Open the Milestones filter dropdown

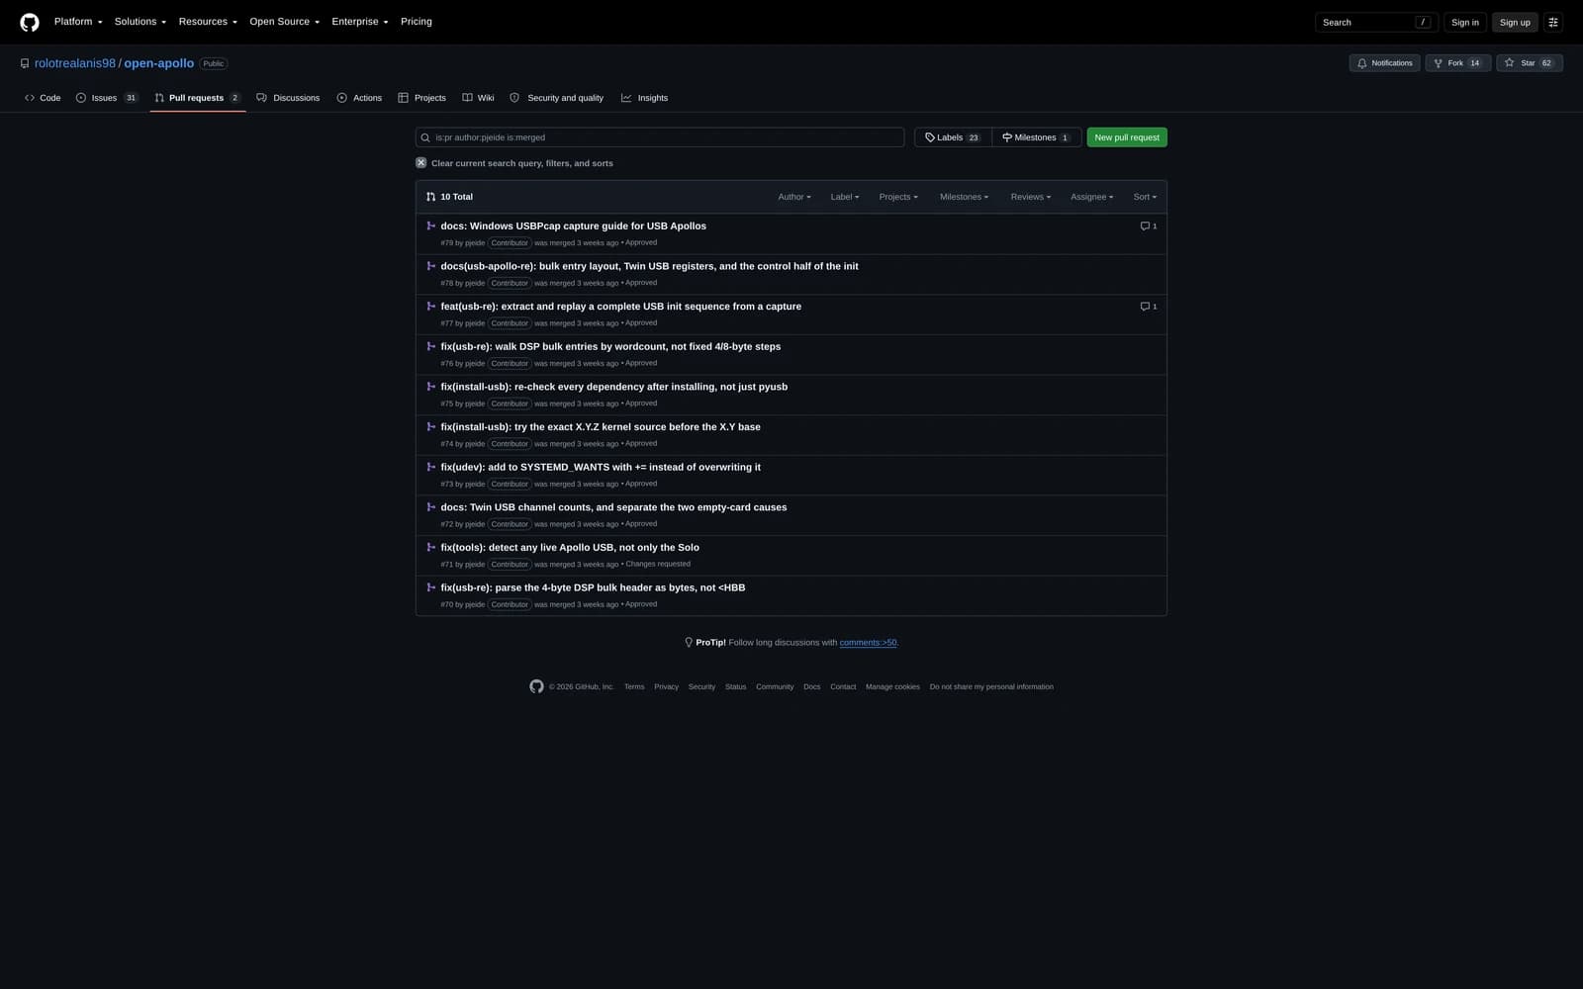pyautogui.click(x=964, y=197)
